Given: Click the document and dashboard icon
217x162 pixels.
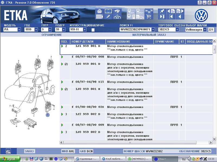Looking at the screenshot, I should [x=140, y=17].
